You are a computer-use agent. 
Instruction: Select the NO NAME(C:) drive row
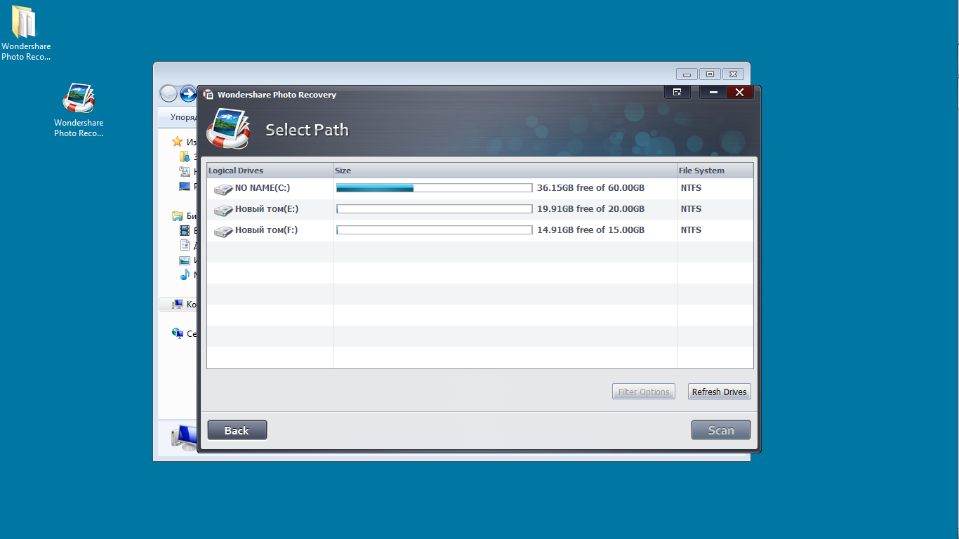pos(480,189)
